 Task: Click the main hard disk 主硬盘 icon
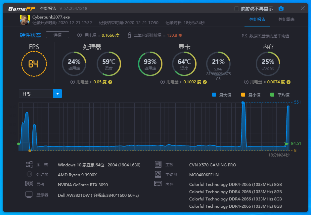(158, 174)
